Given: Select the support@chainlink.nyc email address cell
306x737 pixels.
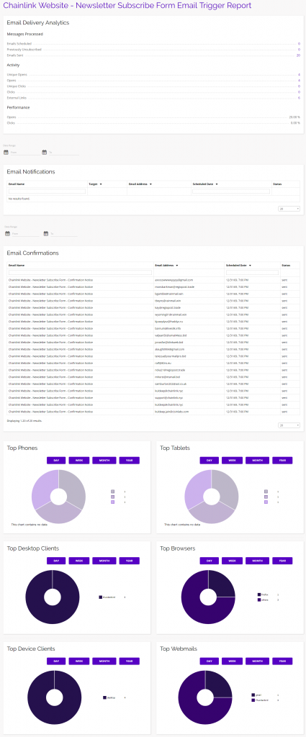Looking at the screenshot, I should (168, 397).
